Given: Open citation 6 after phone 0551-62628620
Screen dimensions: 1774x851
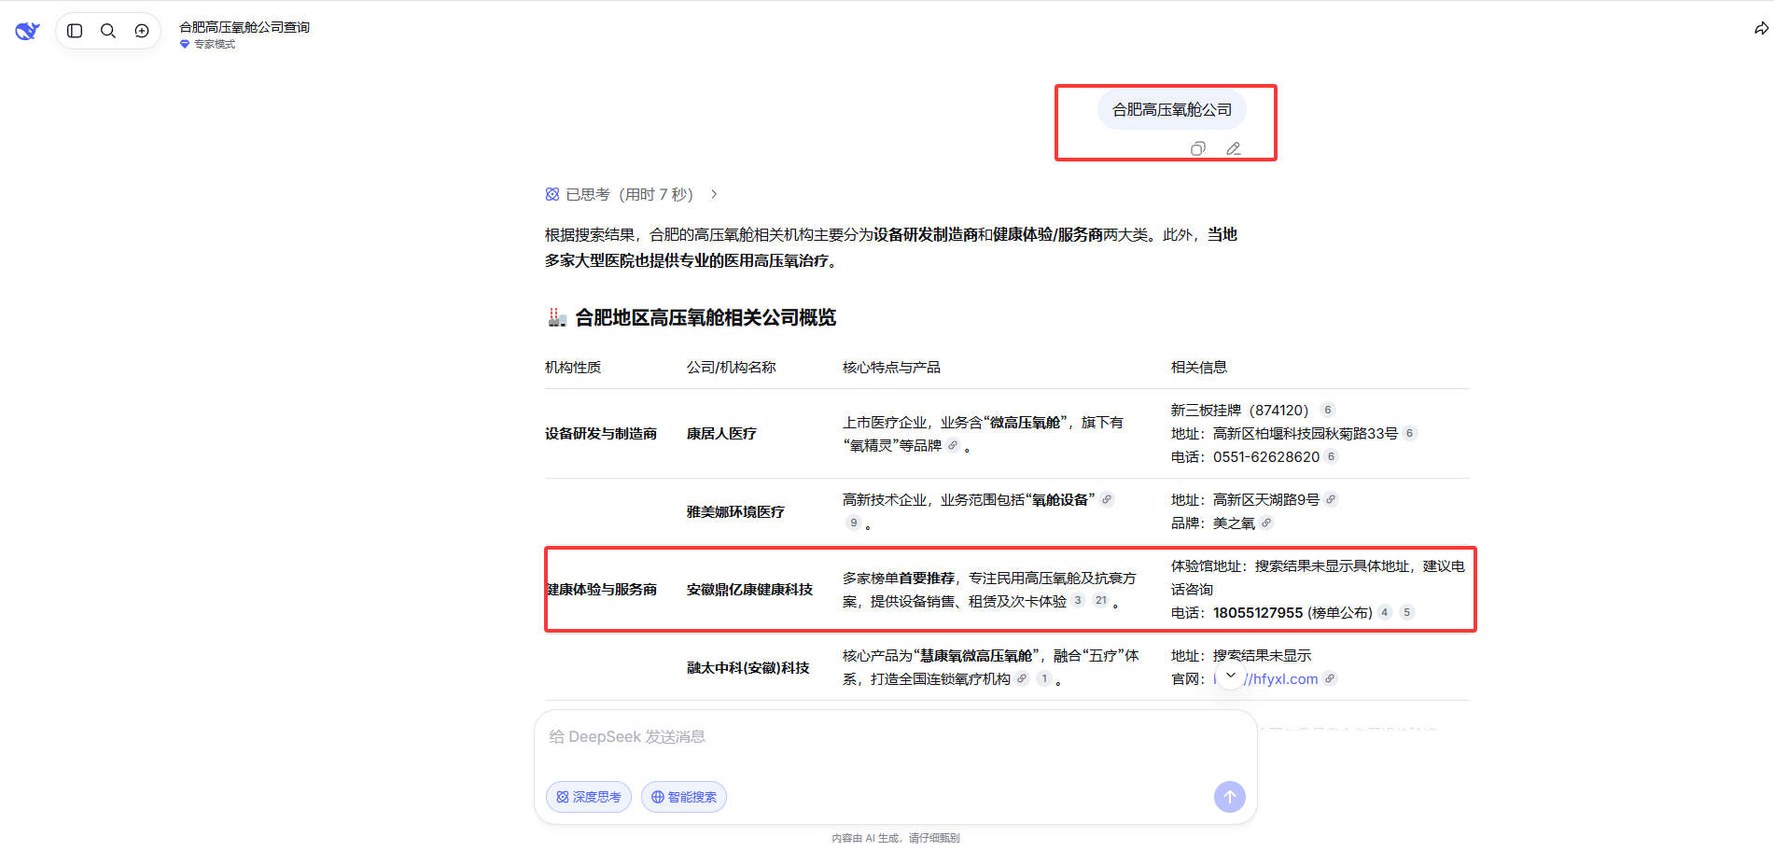Looking at the screenshot, I should (x=1332, y=456).
